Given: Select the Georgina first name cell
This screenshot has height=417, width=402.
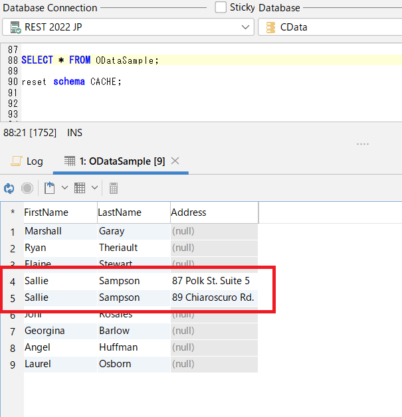Looking at the screenshot, I should [x=60, y=331].
